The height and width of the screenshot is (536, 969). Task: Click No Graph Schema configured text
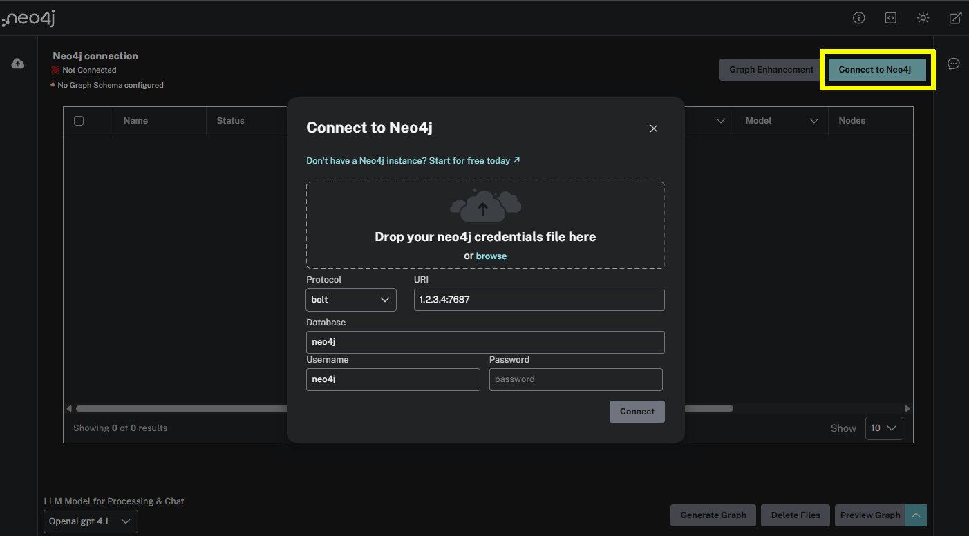(111, 86)
